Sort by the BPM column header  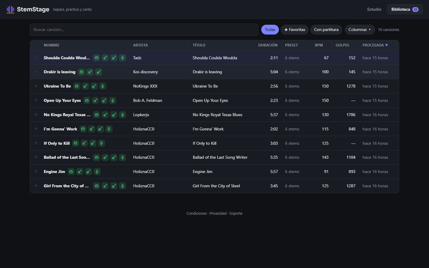click(319, 45)
